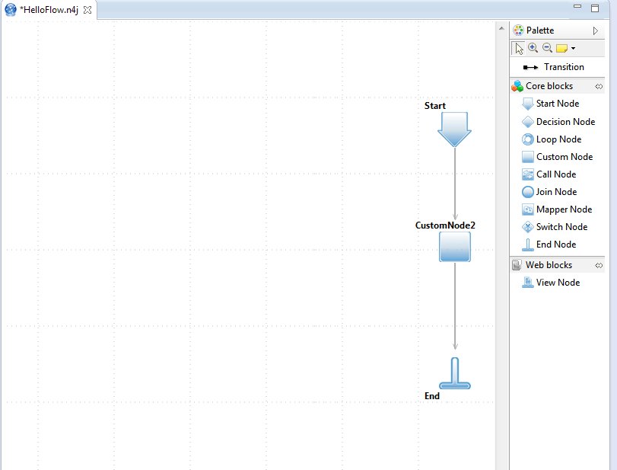The height and width of the screenshot is (470, 617).
Task: Select the Start Node palette tool
Action: pyautogui.click(x=557, y=104)
